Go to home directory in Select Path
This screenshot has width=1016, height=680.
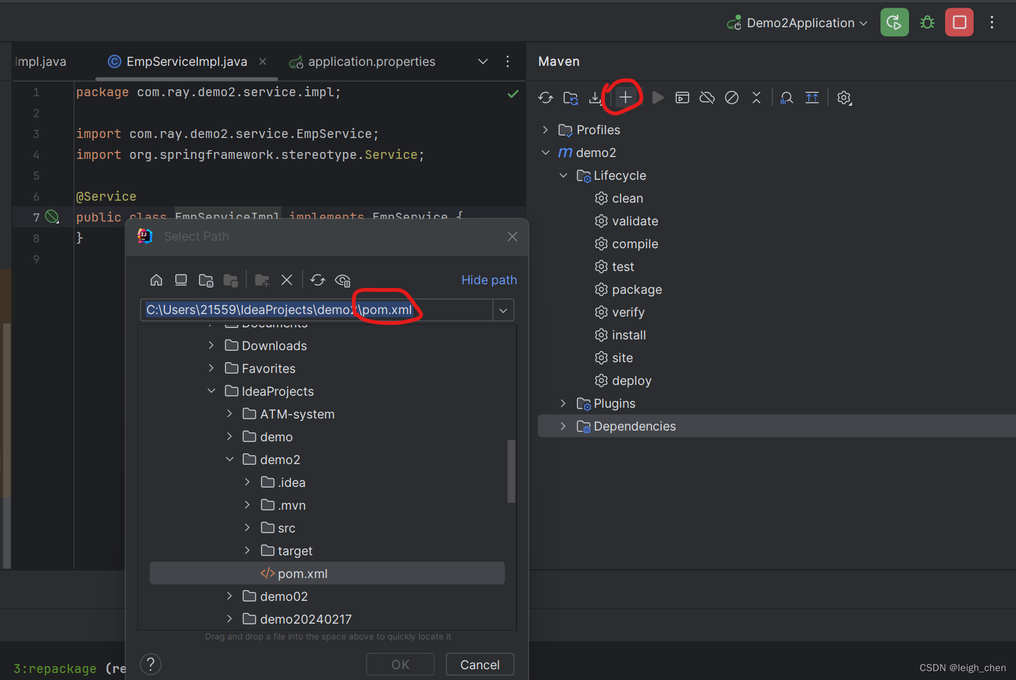156,280
